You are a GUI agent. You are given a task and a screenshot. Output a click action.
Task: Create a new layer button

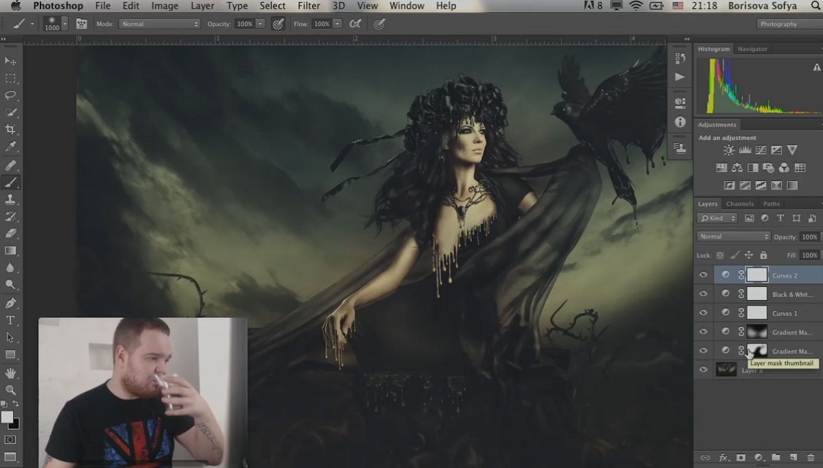tap(794, 458)
